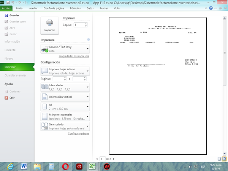Decrease the Copias count with the down arrow
This screenshot has height=171, width=228.
86,26
